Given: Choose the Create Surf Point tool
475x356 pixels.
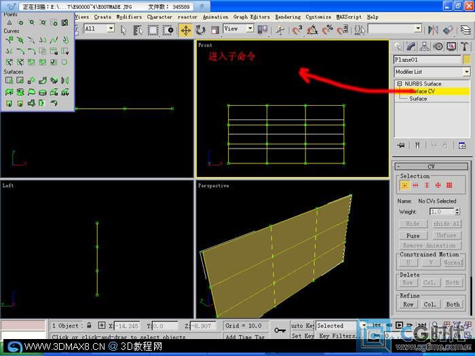Looking at the screenshot, I should coord(54,22).
